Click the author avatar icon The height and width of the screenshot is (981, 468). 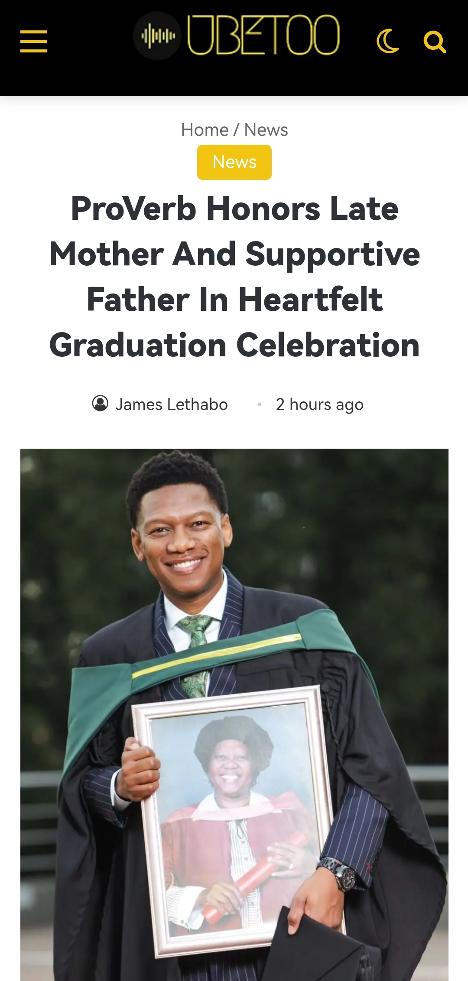100,404
